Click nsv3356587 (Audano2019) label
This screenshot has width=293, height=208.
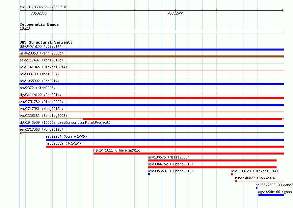click(x=171, y=171)
